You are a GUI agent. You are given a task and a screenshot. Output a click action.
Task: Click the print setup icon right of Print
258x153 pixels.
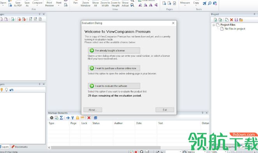(66, 5)
